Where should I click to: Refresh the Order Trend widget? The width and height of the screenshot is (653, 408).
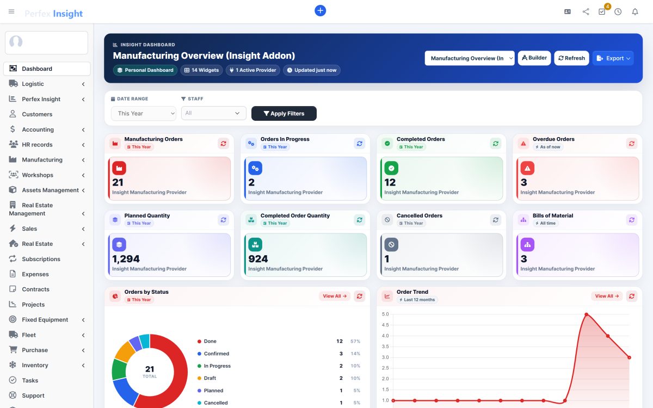pos(631,296)
